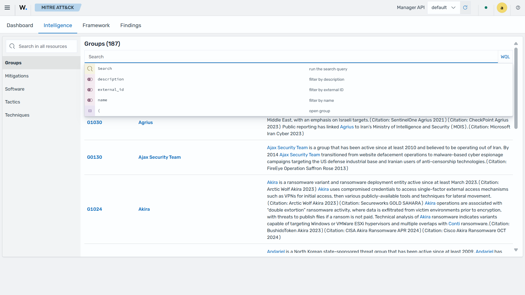Image resolution: width=525 pixels, height=295 pixels.
Task: Open the Akira group name link
Action: click(144, 209)
